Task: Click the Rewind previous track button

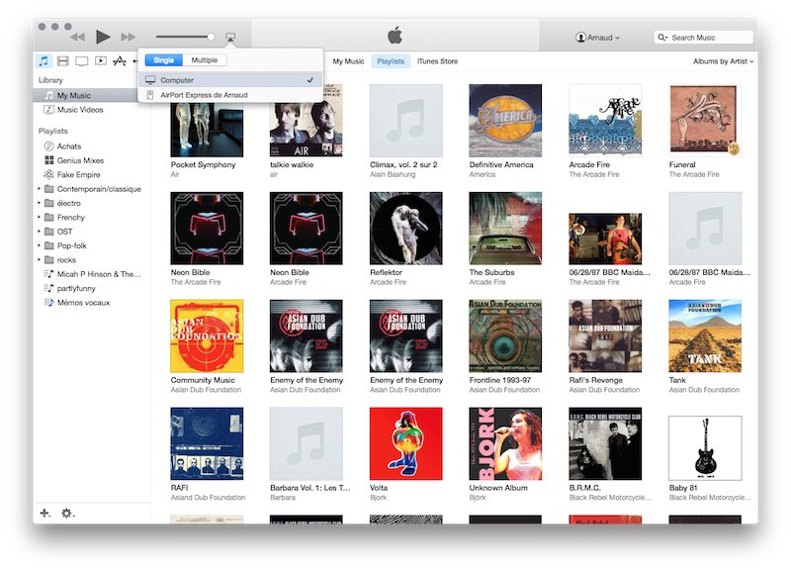Action: coord(77,37)
